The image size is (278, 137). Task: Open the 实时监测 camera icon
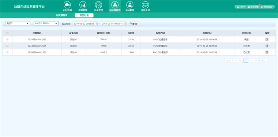click(67, 5)
